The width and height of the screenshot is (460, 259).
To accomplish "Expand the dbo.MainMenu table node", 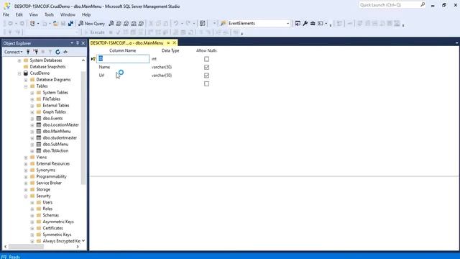I will (32, 132).
